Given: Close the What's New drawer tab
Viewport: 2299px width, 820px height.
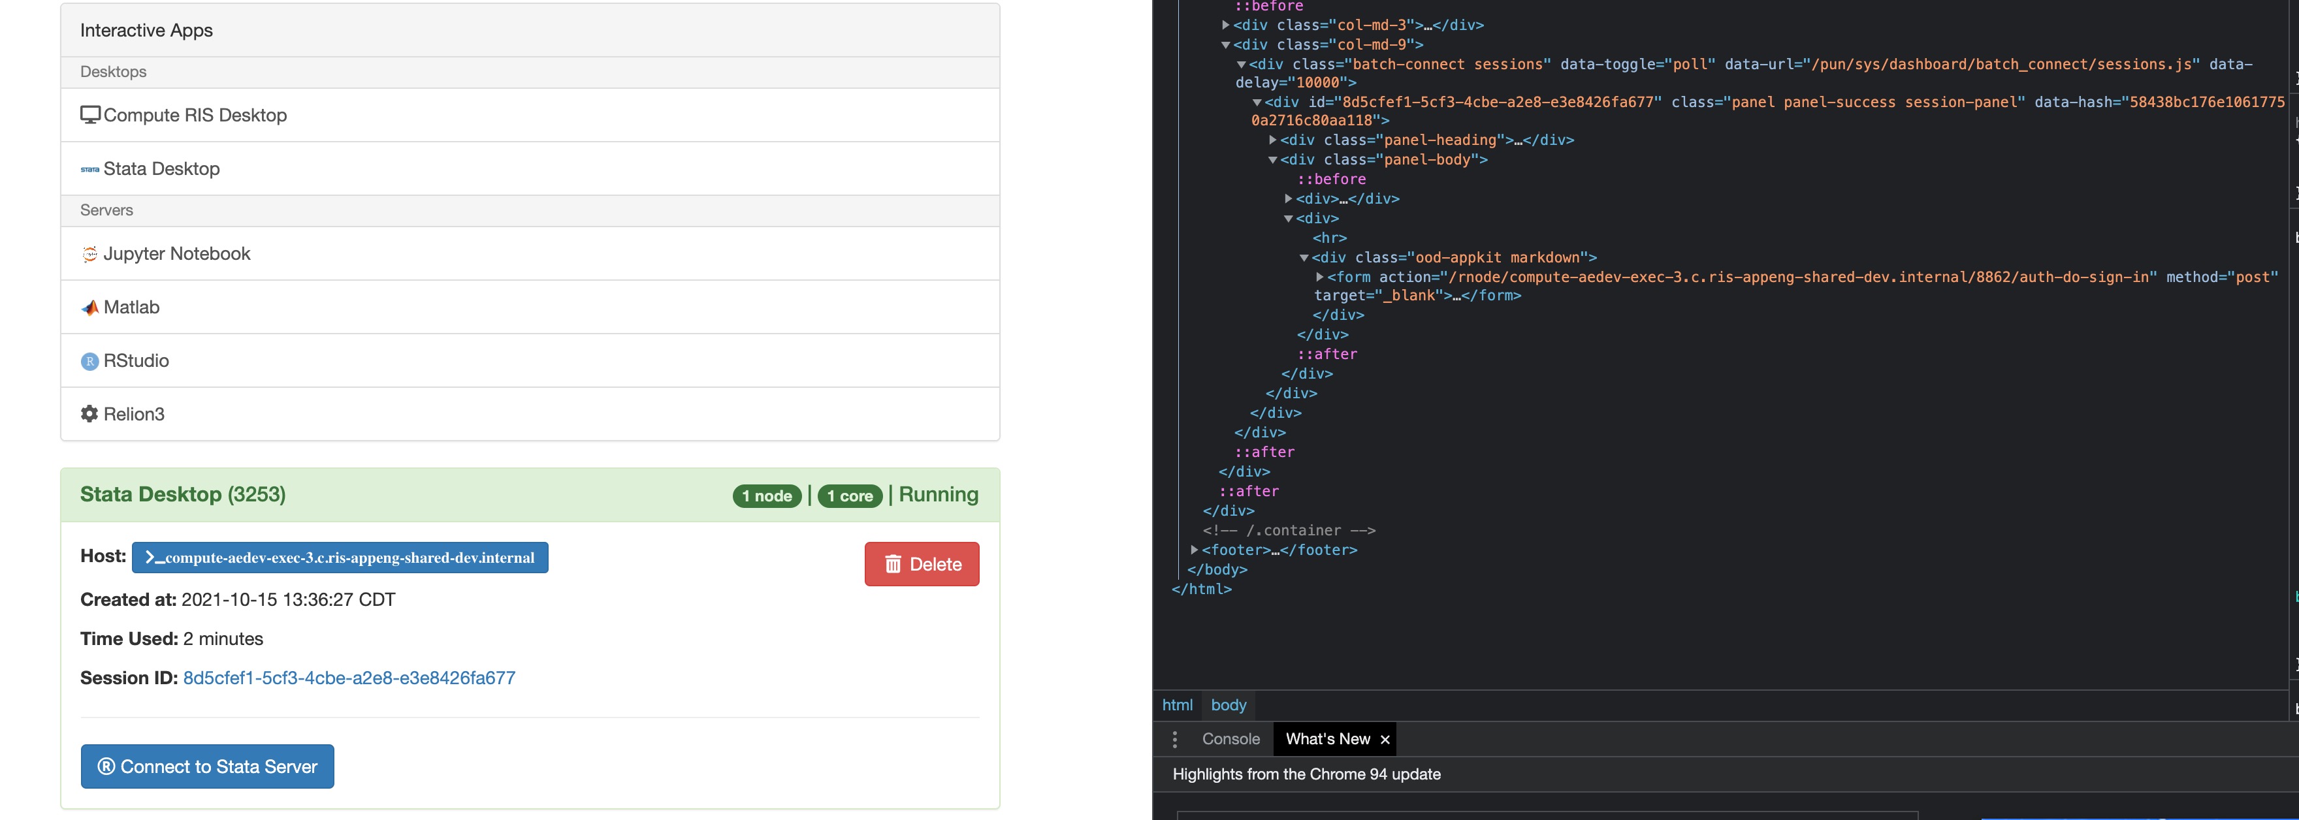Looking at the screenshot, I should 1384,740.
